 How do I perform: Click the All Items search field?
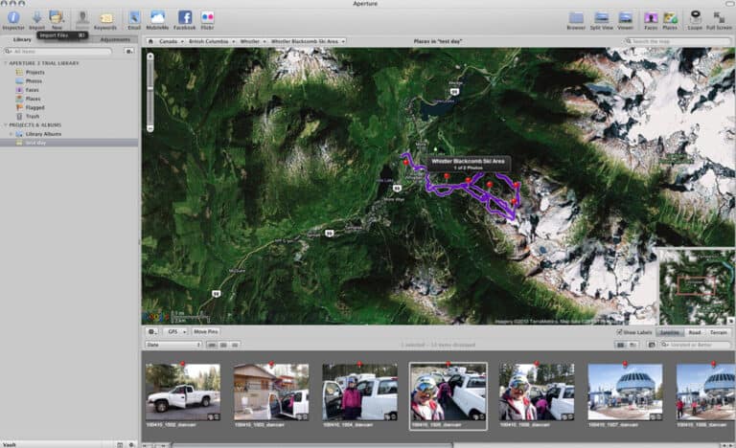click(57, 51)
